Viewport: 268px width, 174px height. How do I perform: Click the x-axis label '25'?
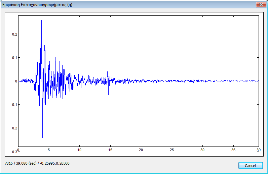click(172, 150)
